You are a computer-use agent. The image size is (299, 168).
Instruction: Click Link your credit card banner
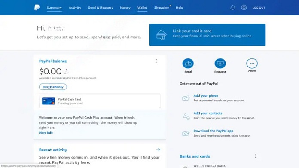pyautogui.click(x=207, y=35)
